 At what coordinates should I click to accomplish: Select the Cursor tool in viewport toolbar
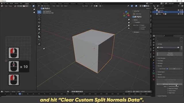(39, 15)
